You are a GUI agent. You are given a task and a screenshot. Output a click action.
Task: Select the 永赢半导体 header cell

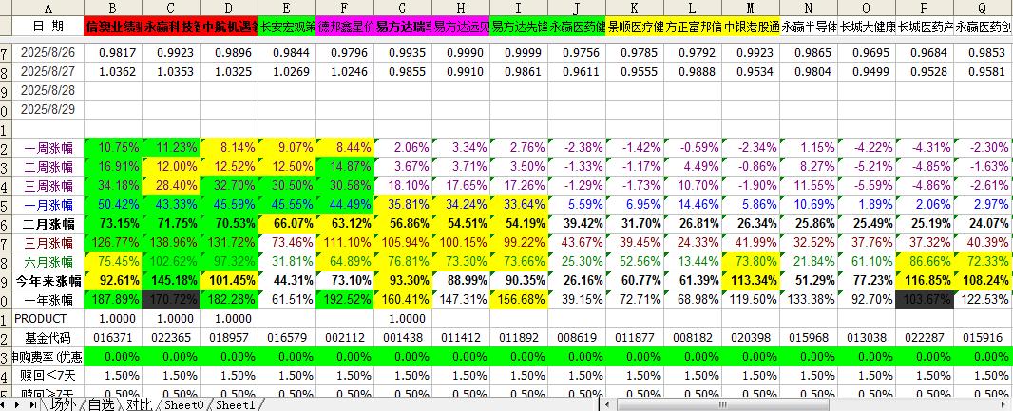pos(808,27)
